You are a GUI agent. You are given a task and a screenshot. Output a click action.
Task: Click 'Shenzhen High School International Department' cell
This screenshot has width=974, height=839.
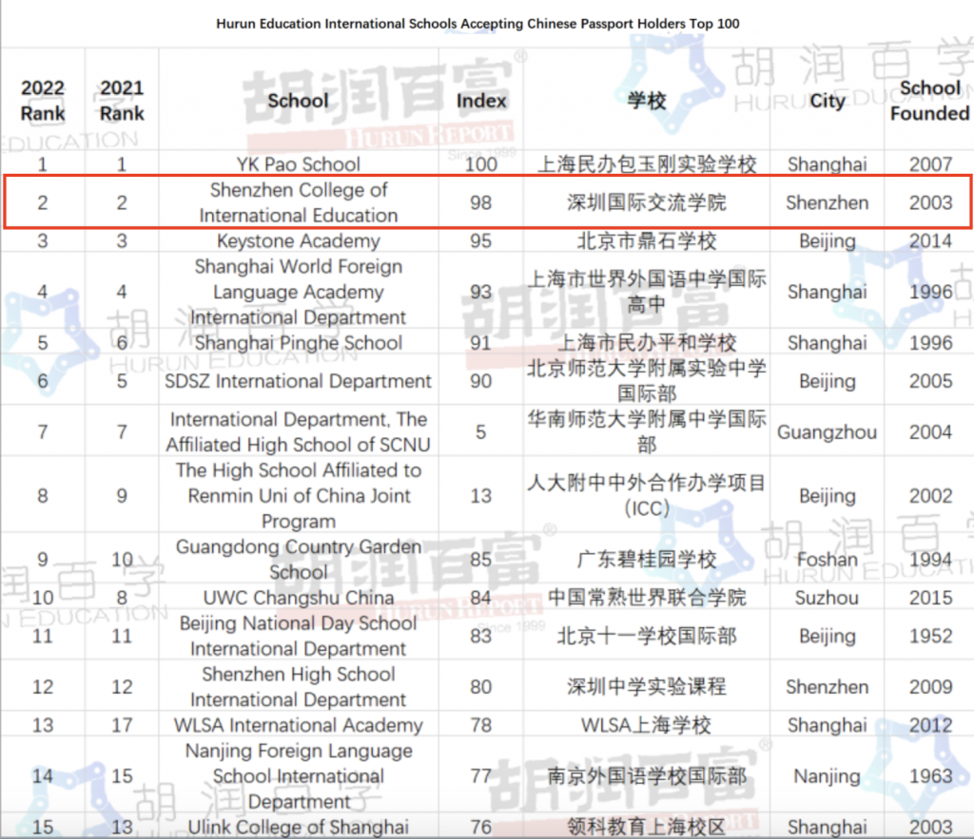tap(298, 687)
